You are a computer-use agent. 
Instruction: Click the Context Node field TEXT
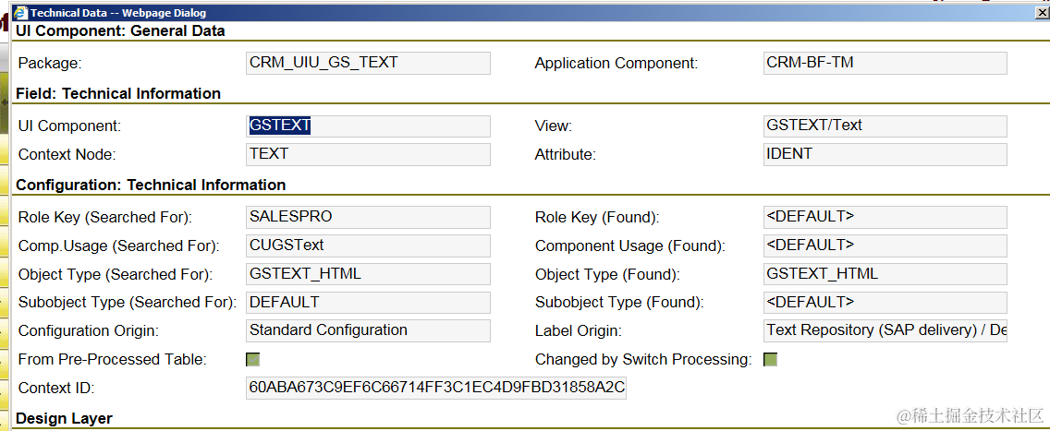[368, 154]
